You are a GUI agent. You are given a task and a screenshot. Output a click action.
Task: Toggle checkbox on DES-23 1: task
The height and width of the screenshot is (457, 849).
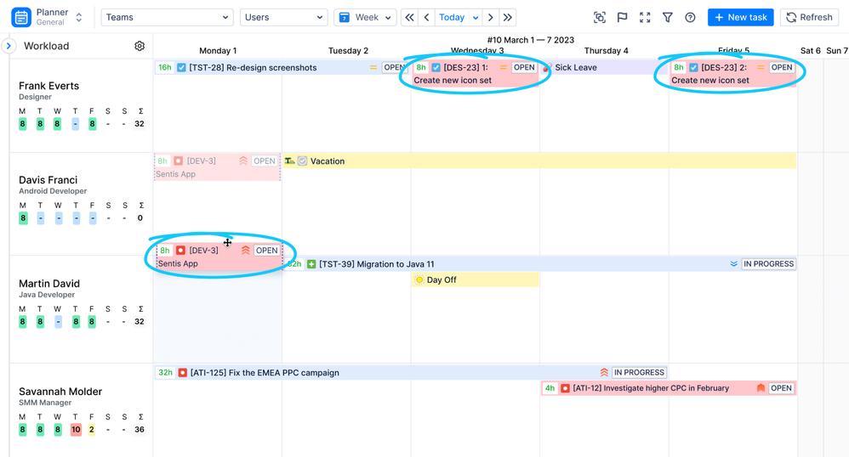point(436,68)
